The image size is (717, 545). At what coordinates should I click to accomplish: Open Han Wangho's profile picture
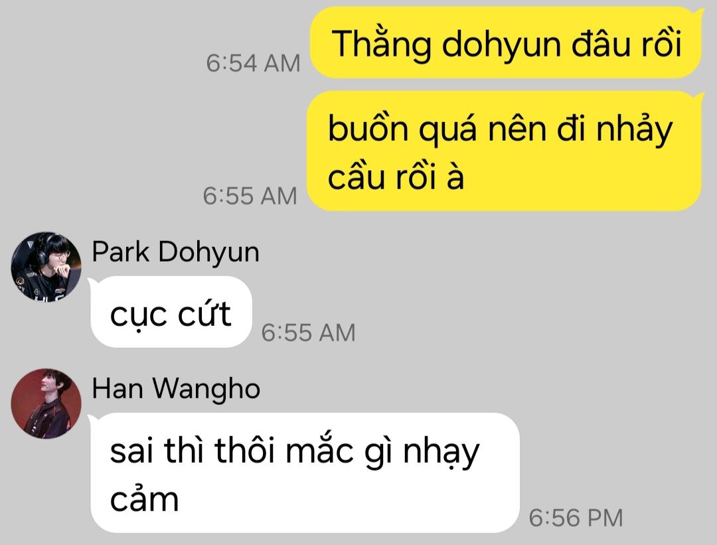click(x=46, y=404)
